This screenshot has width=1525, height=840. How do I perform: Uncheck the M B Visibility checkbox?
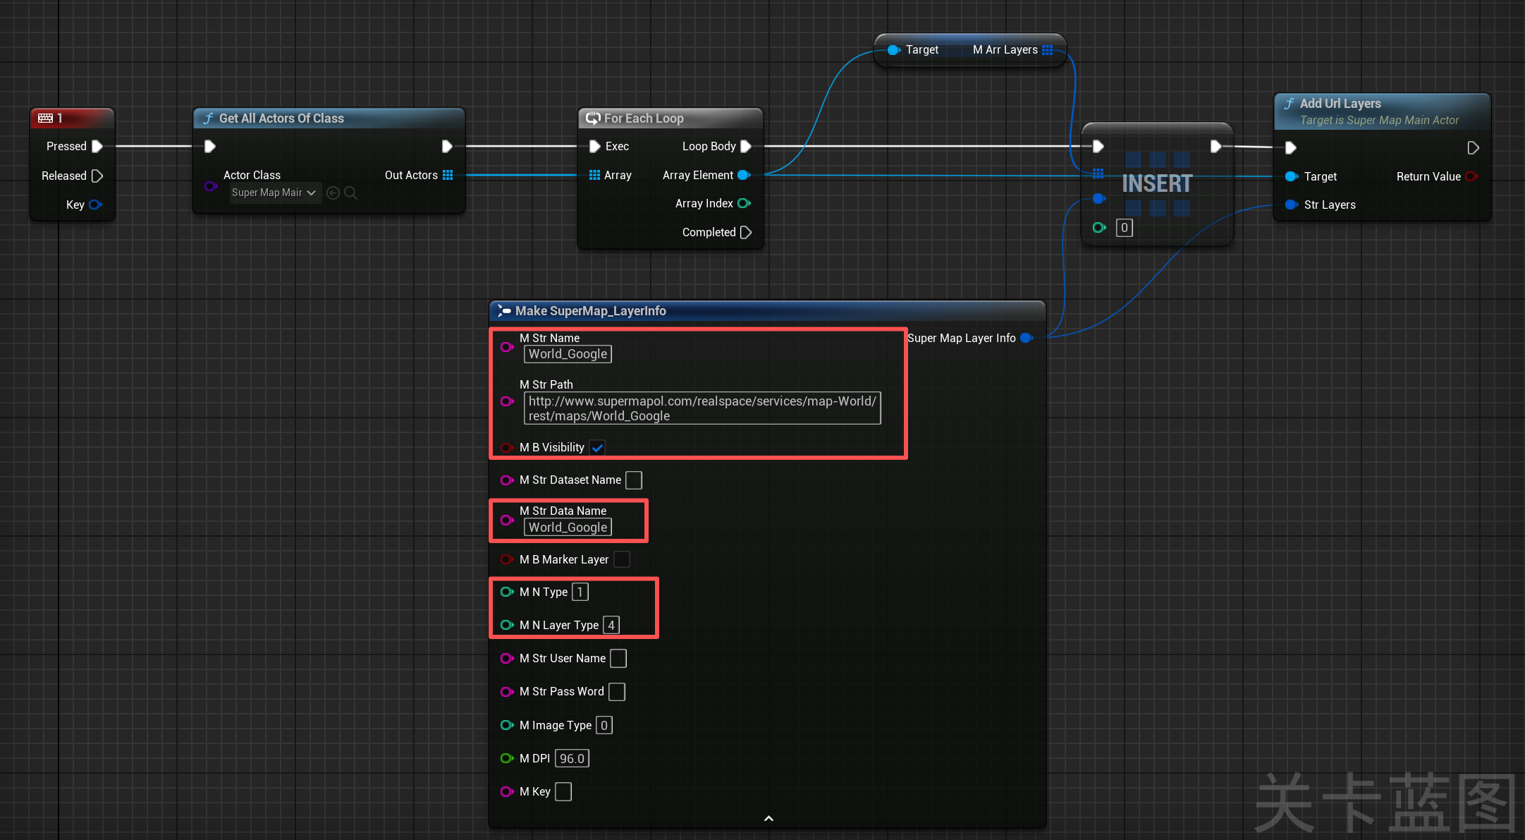click(597, 447)
